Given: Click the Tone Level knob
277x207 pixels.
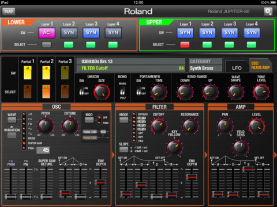Looking at the screenshot, I should coord(261,92).
